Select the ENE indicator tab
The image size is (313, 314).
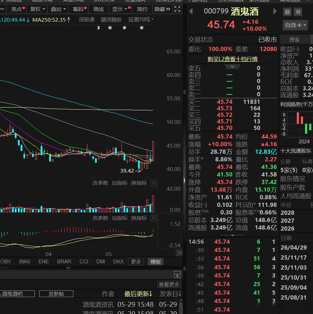43,262
